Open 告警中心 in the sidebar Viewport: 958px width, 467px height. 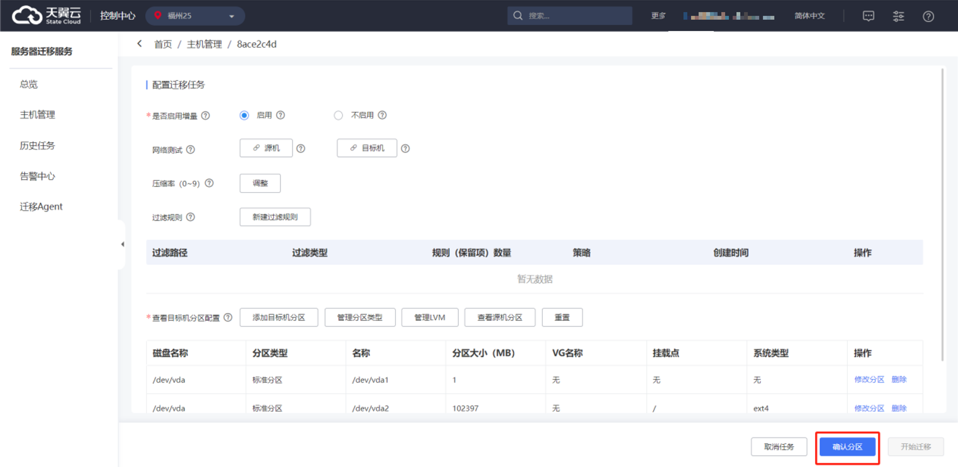click(37, 176)
